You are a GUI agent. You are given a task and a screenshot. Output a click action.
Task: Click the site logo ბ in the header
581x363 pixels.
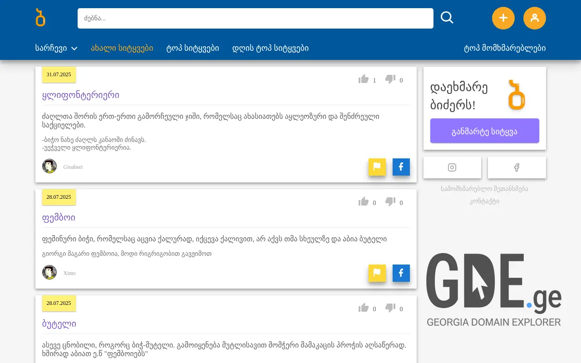(40, 18)
